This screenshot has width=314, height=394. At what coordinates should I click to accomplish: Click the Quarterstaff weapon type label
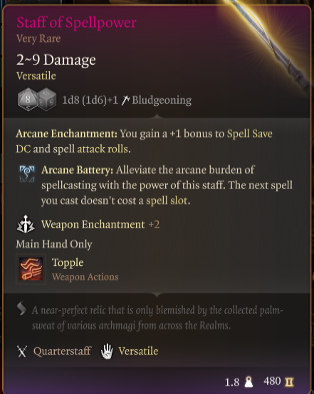click(x=62, y=351)
